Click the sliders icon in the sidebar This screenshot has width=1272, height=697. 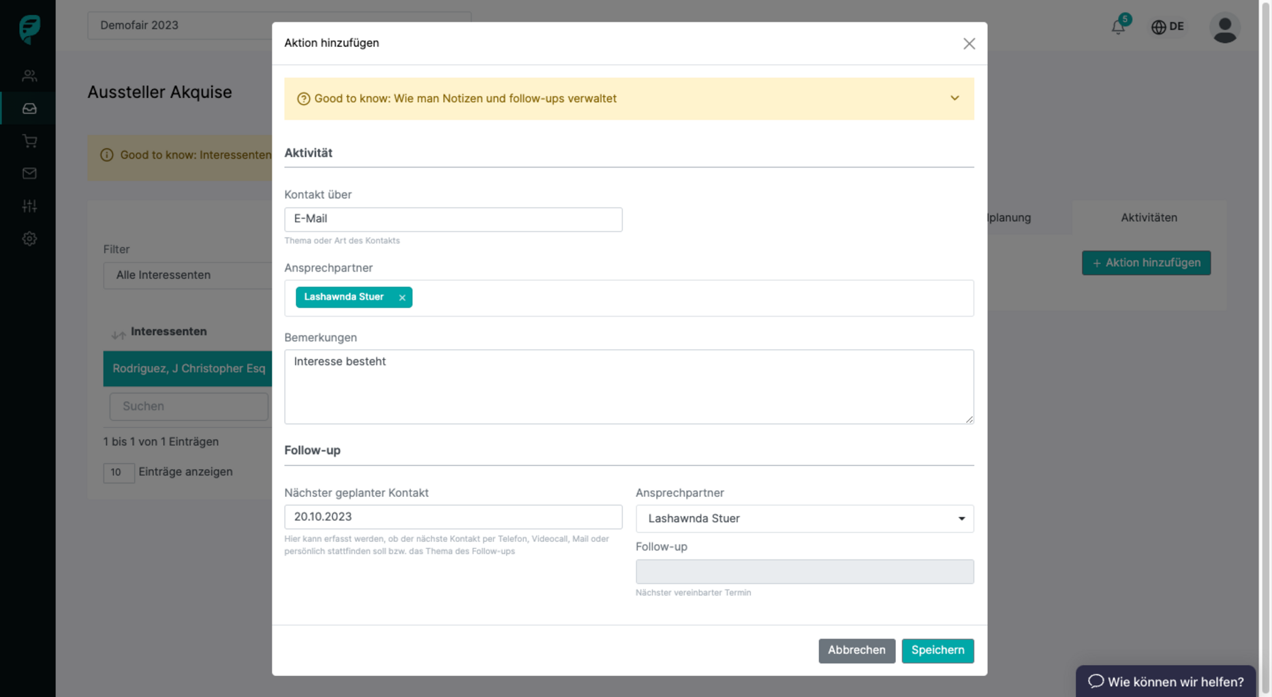coord(29,206)
